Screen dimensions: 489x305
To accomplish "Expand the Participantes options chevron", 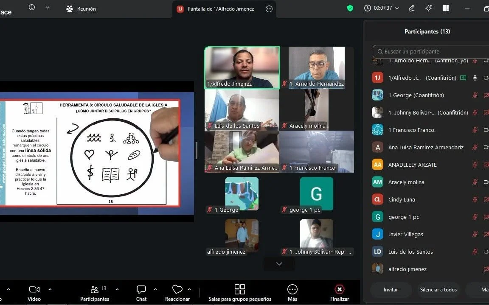I will 117,289.
